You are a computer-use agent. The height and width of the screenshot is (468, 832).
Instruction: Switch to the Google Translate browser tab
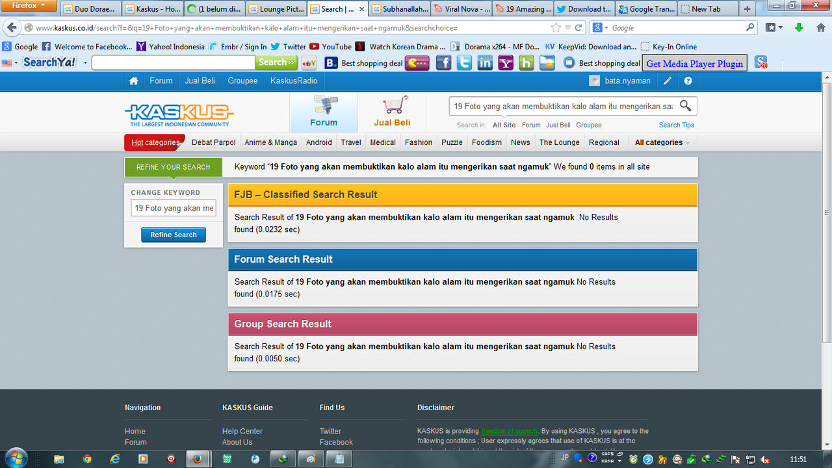(646, 9)
